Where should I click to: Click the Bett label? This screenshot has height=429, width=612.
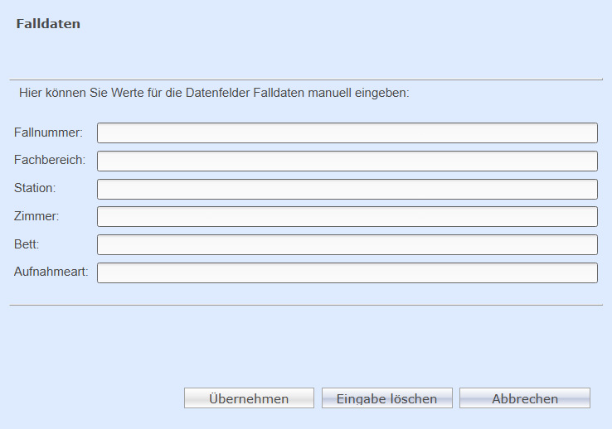(27, 244)
